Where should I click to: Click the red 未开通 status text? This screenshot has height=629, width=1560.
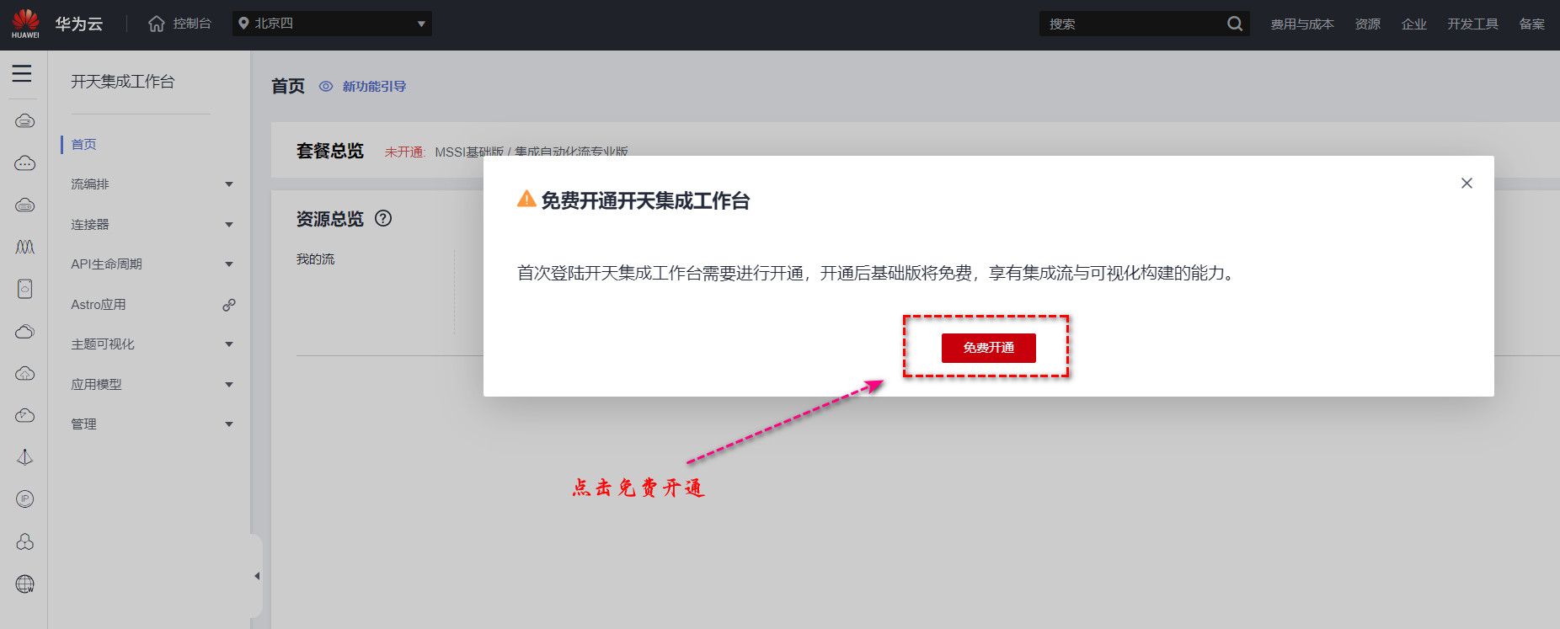click(405, 152)
